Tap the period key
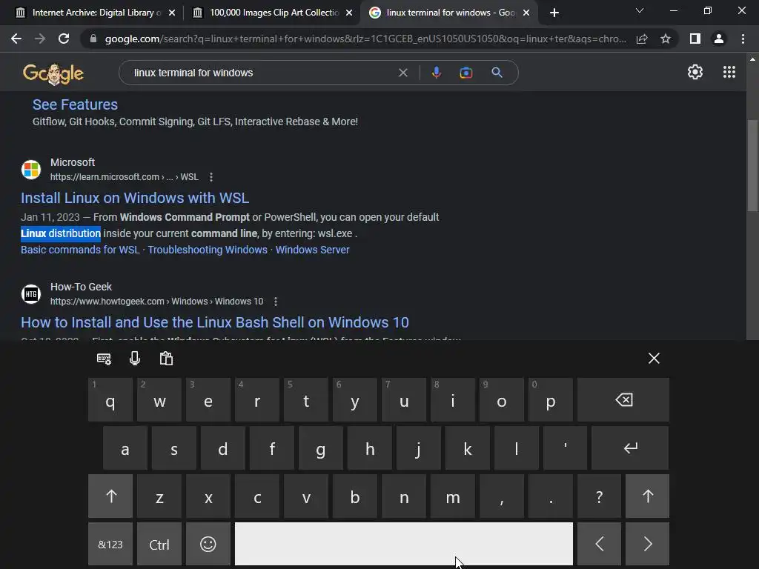Viewport: 759px width, 569px height. point(551,496)
